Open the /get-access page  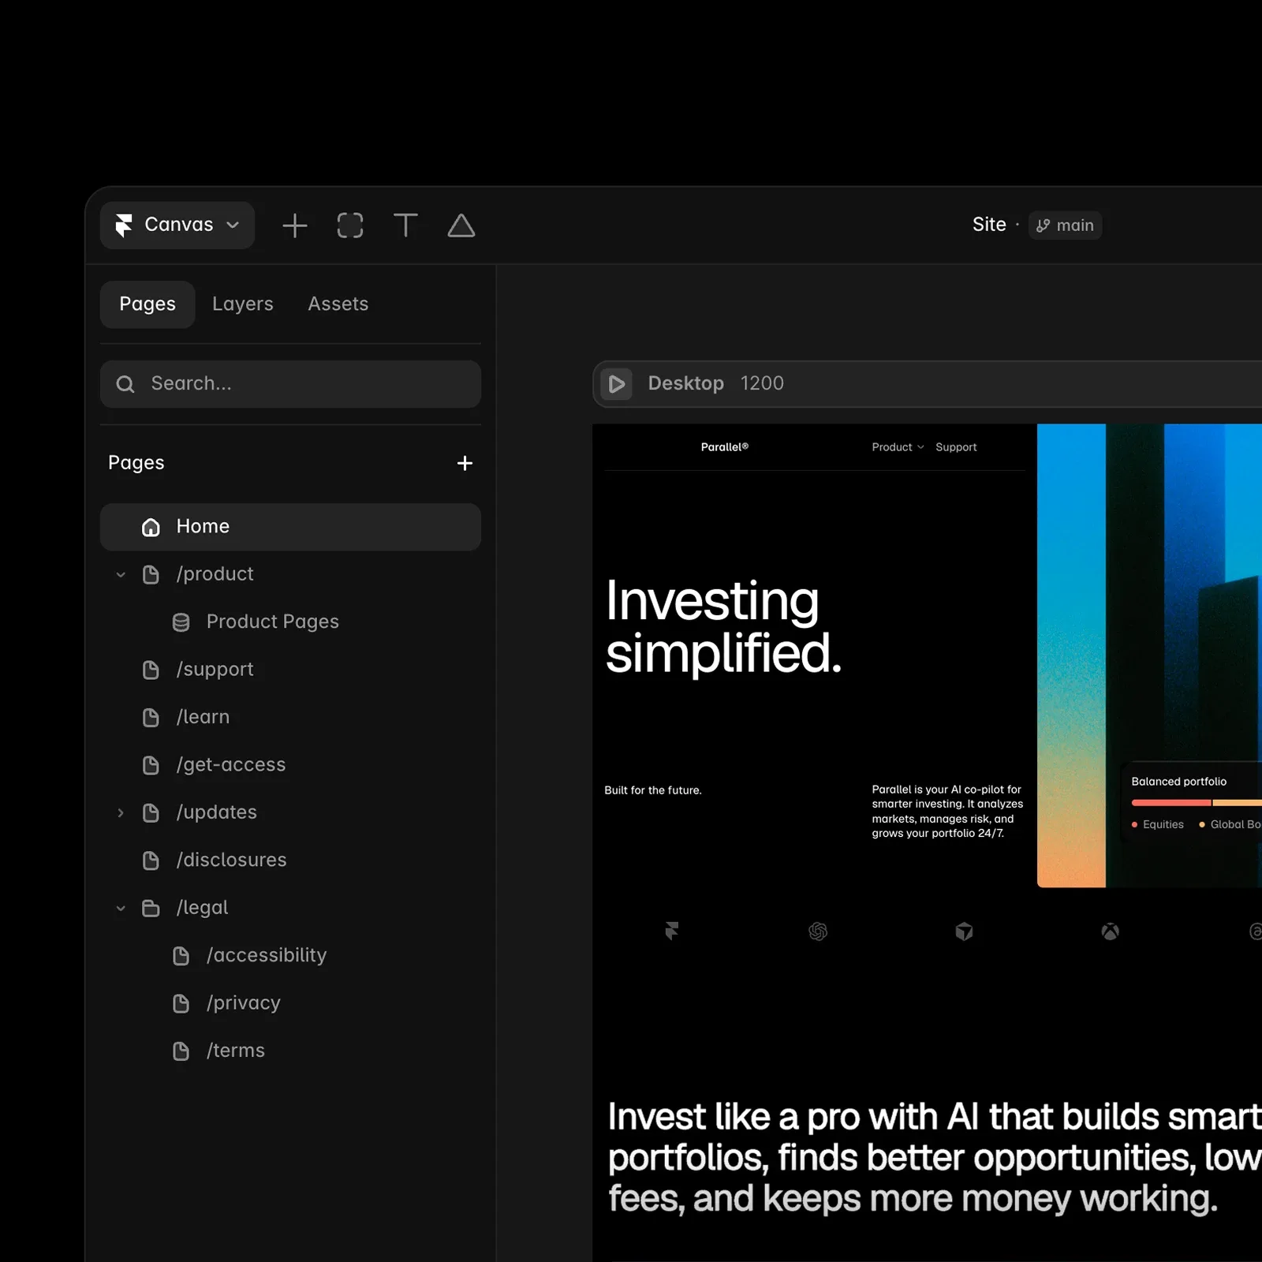(231, 765)
